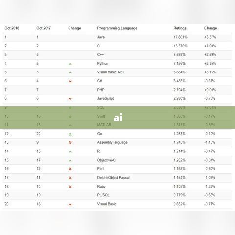
Task: Click the Ratings column header
Action: click(x=180, y=28)
